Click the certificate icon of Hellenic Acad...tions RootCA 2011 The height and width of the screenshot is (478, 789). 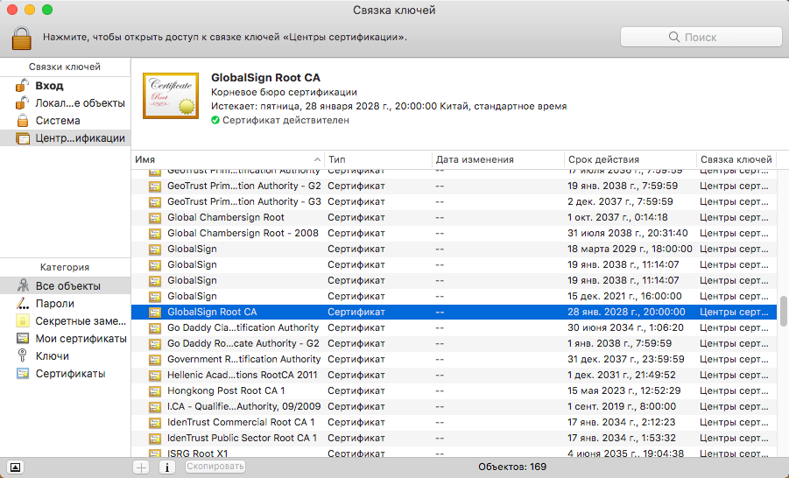[155, 376]
